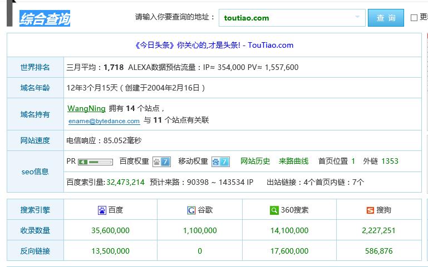Click the 综合查询 heading
This screenshot has height=267, width=428.
click(x=45, y=18)
